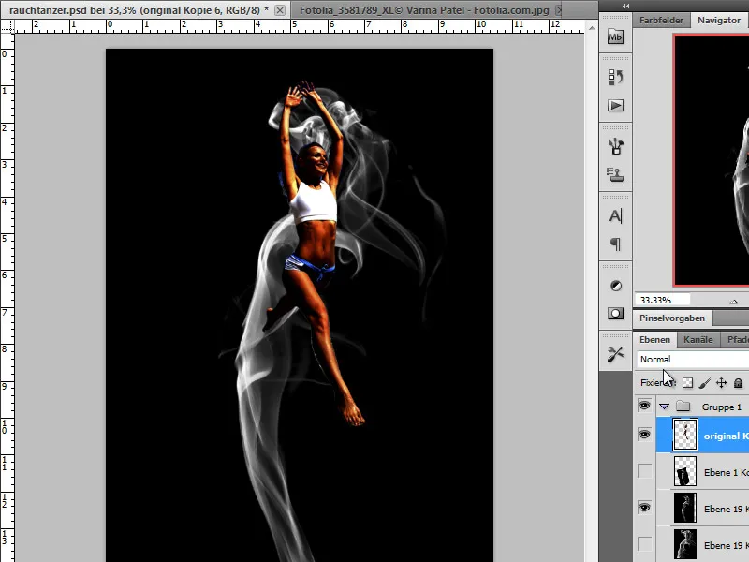Lock layer position with move icon
Screen dimensions: 749x562
pos(721,383)
